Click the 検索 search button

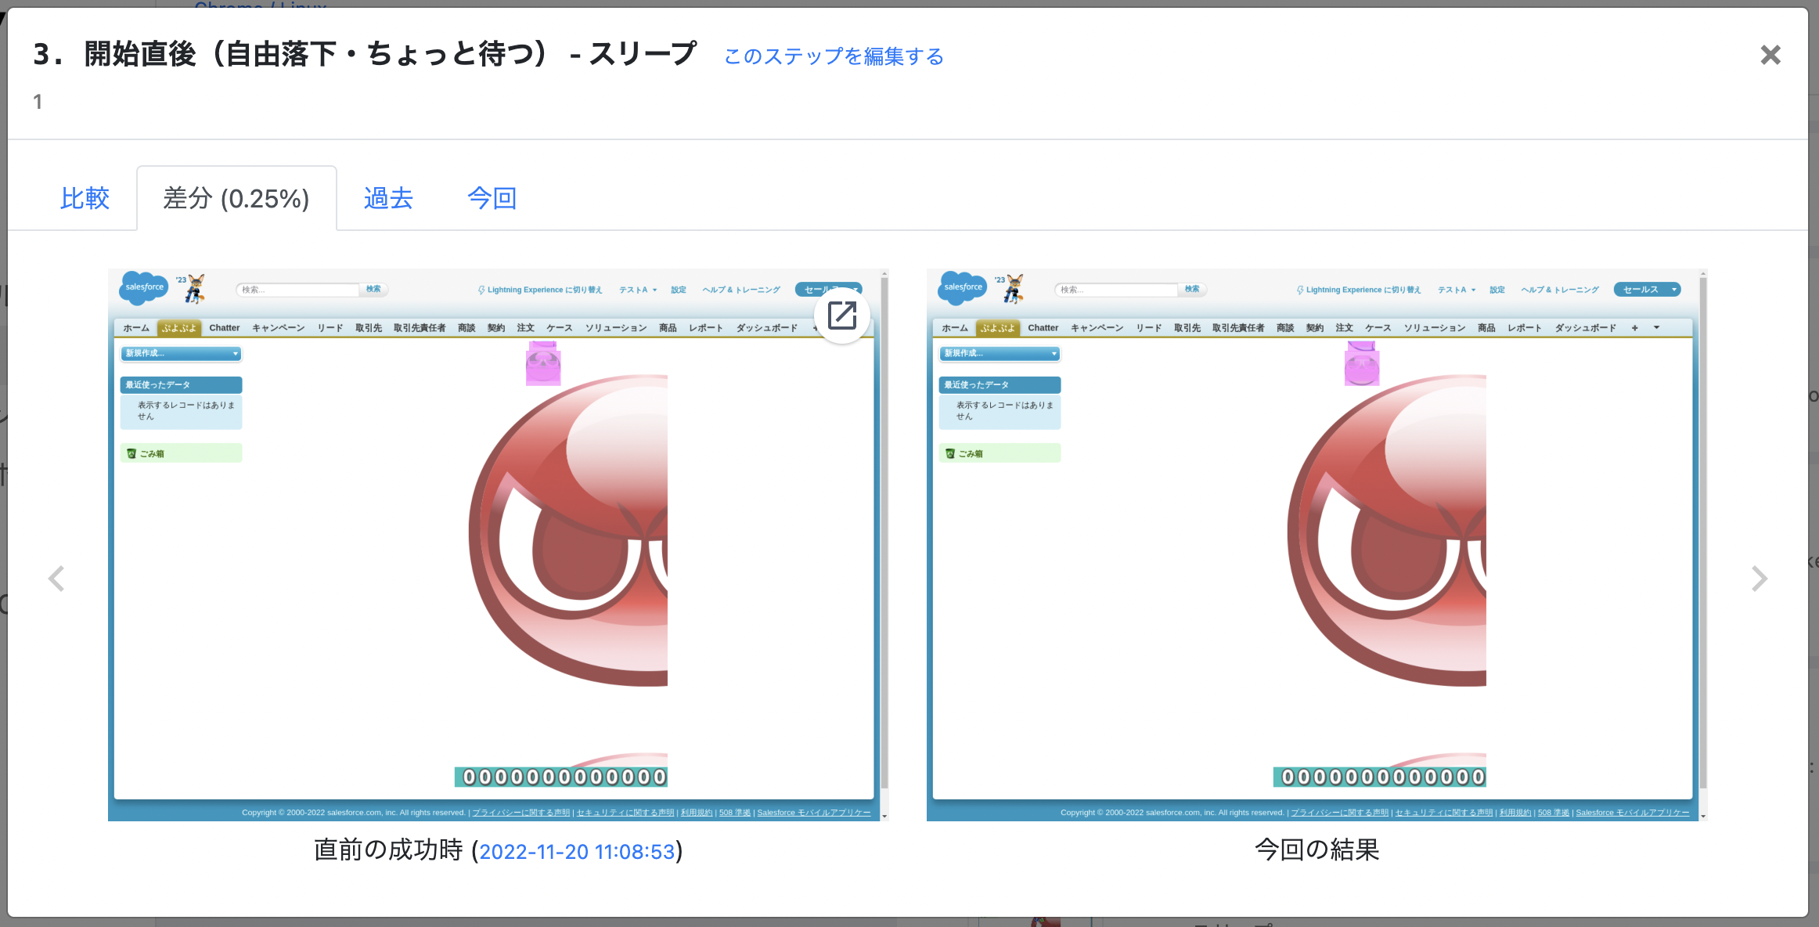click(x=373, y=289)
